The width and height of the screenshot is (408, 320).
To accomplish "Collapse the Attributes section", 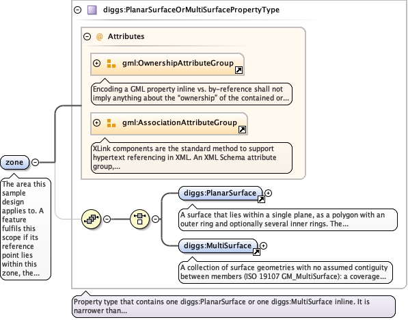I will [87, 36].
